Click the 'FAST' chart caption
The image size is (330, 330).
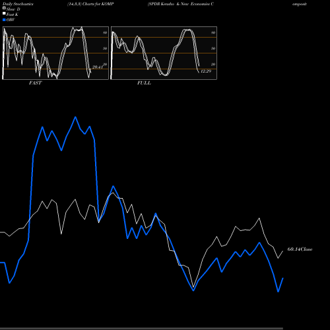click(x=36, y=83)
